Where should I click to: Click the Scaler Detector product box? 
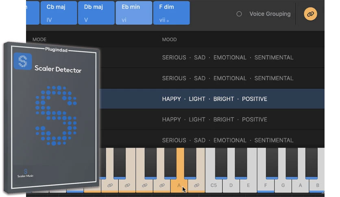point(52,117)
